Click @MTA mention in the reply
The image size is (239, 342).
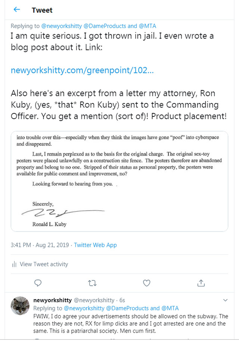(x=171, y=308)
